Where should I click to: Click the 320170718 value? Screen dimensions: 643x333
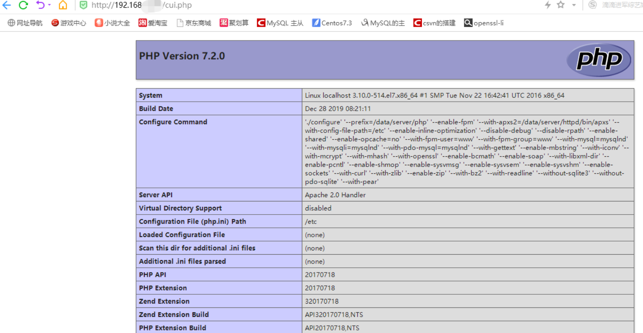tap(321, 301)
